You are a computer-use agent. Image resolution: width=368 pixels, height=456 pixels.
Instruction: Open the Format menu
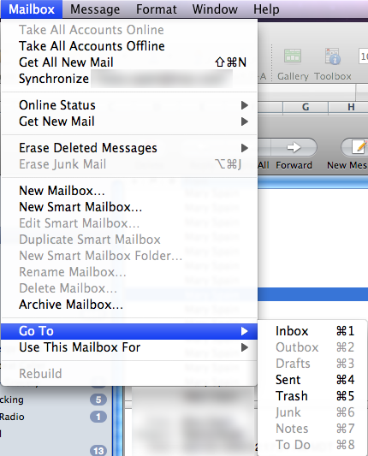(157, 9)
